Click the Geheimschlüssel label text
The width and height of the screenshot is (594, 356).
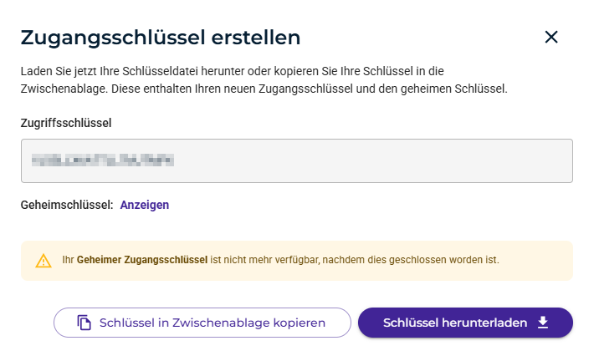66,205
